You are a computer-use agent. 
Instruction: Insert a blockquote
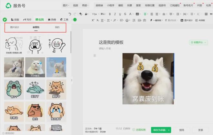(211, 14)
